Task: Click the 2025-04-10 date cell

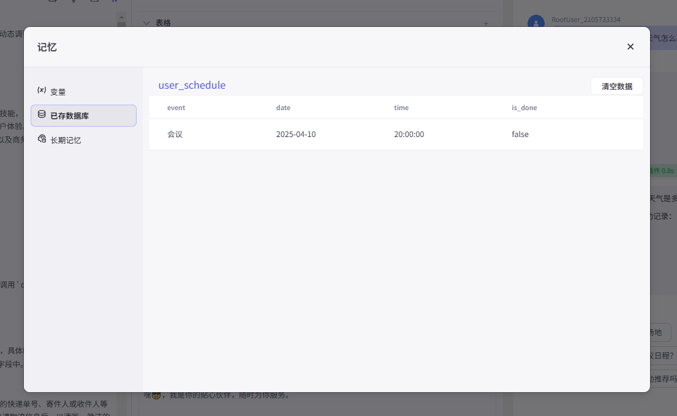Action: click(x=295, y=134)
